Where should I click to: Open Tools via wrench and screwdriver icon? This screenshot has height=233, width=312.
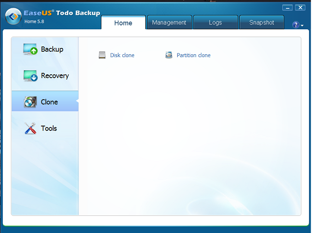tap(30, 128)
